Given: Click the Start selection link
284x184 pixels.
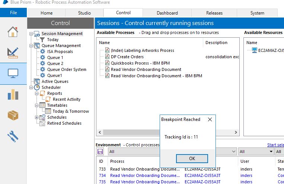Looking at the screenshot, I should point(275,145).
